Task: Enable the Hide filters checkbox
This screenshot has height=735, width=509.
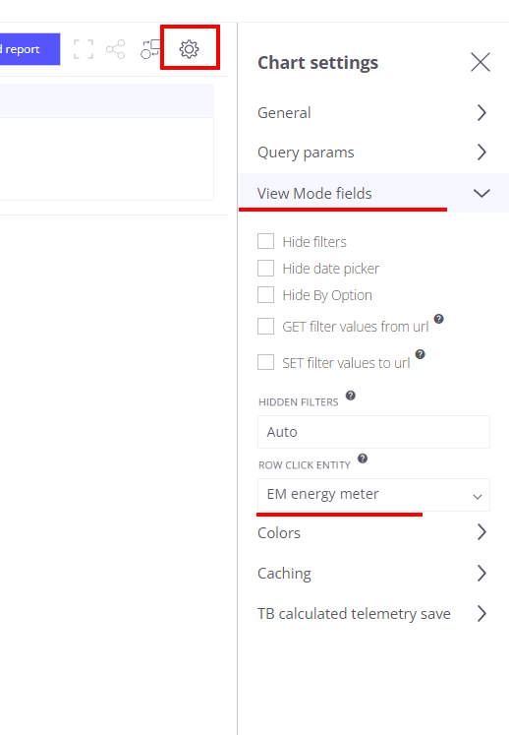Action: click(x=265, y=241)
